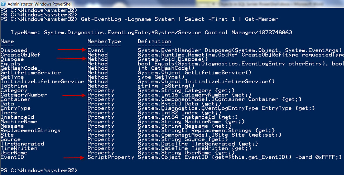
Task: Click the GetLifetimeService entry
Action: 30,72
